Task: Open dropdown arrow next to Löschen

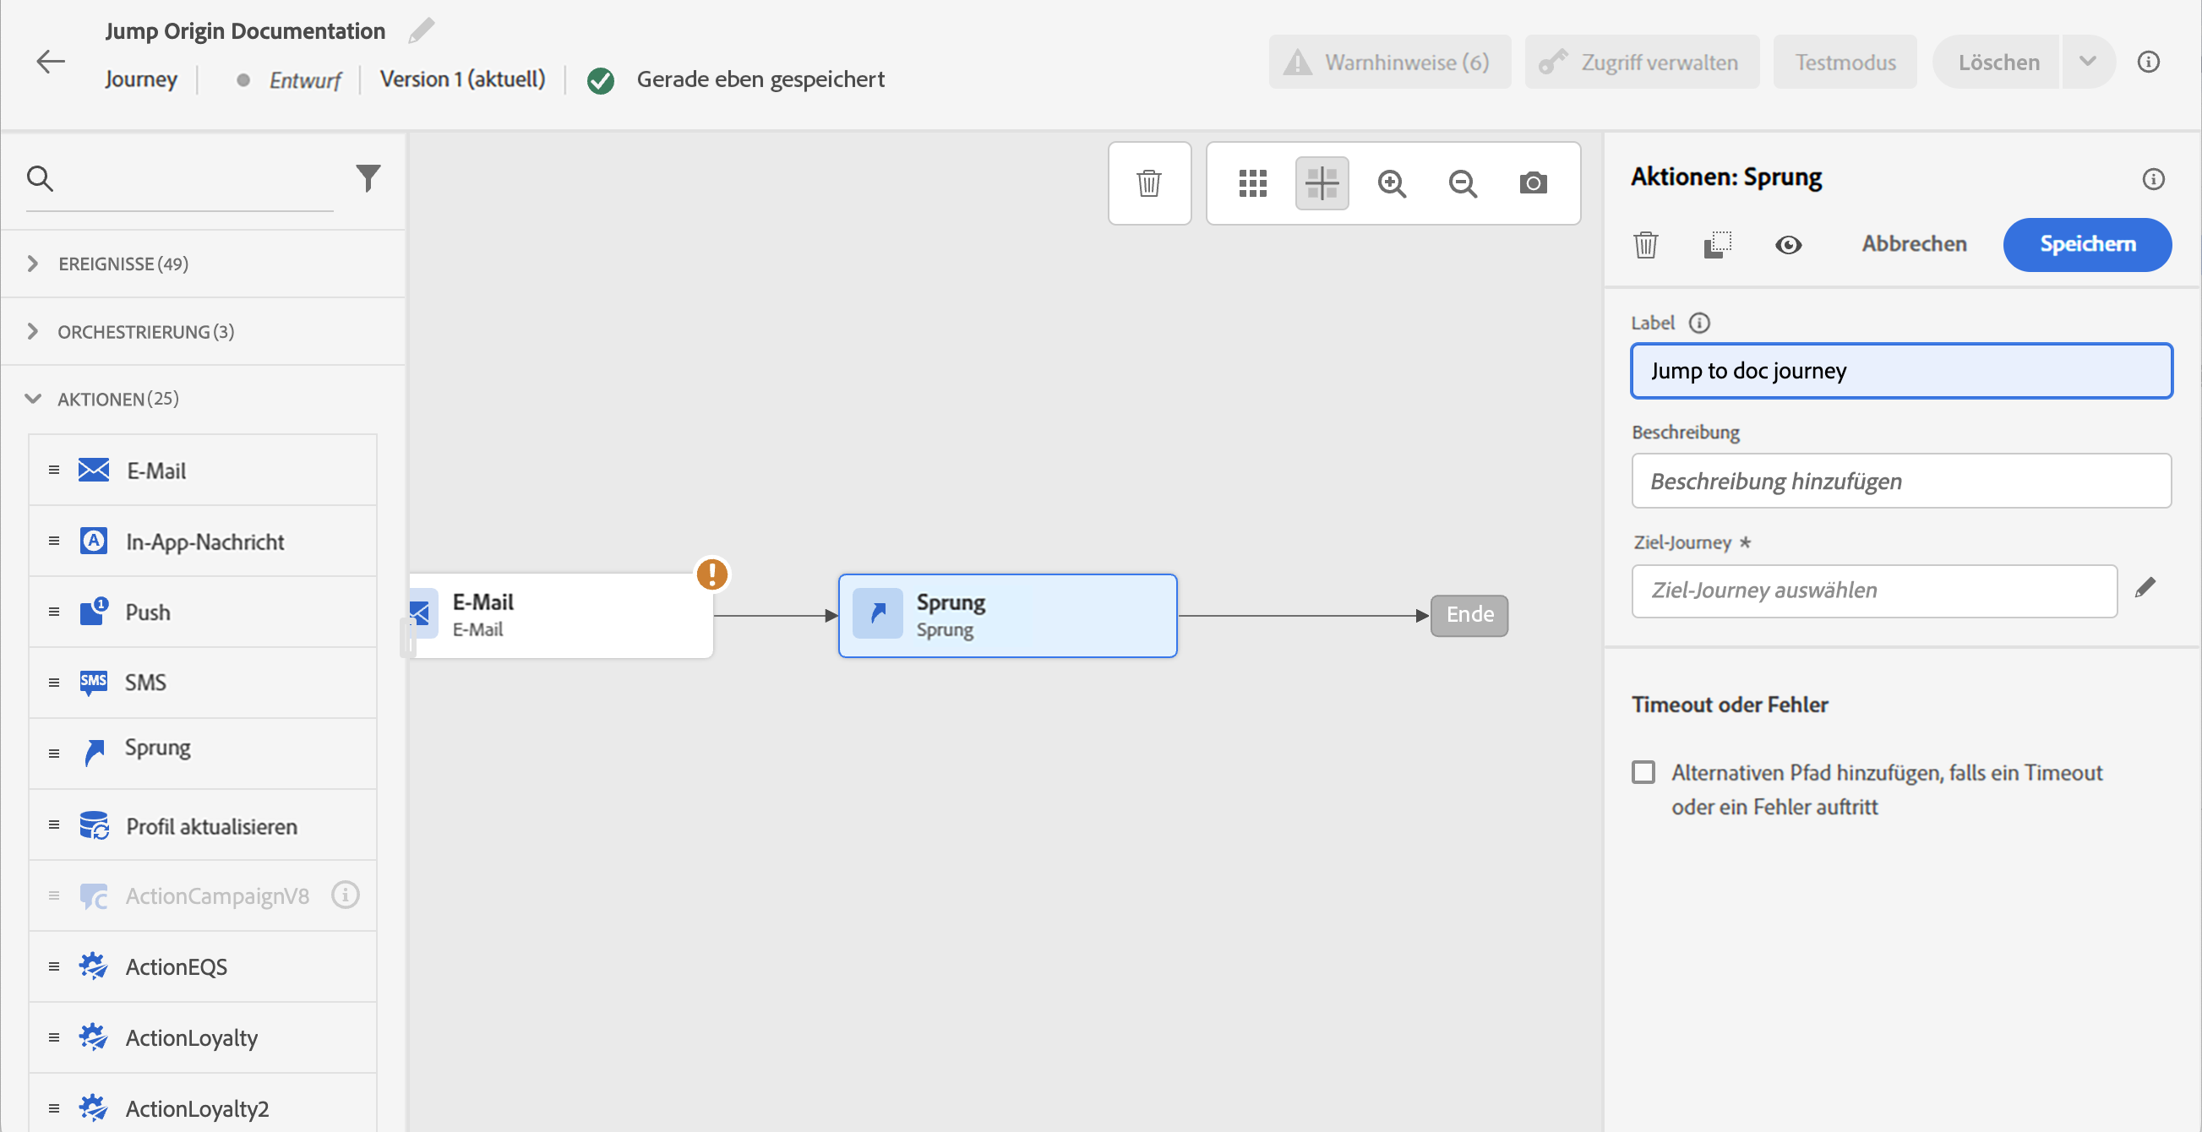Action: [2087, 62]
